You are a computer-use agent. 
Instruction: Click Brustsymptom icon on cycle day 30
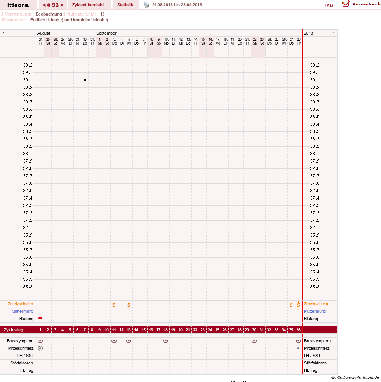pos(254,341)
